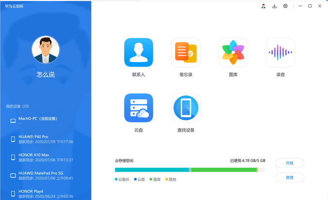Click sync time 2020/07/06 下午13:37
The height and width of the screenshot is (200, 328).
(x=54, y=160)
